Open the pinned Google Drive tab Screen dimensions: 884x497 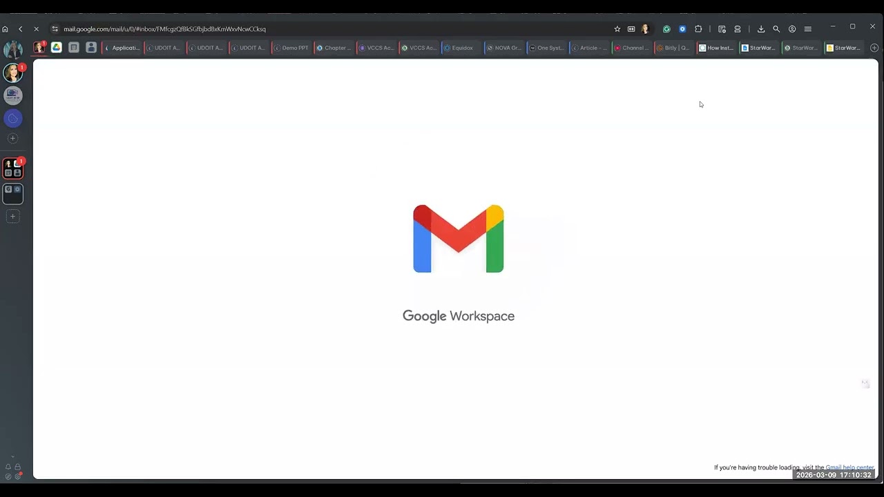57,48
